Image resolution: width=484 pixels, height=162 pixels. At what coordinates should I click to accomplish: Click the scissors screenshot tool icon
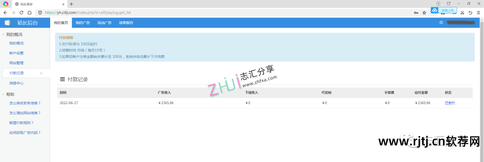coord(462,13)
